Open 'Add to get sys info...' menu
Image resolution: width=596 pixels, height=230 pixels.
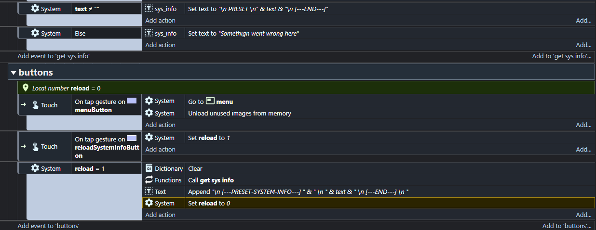[562, 56]
